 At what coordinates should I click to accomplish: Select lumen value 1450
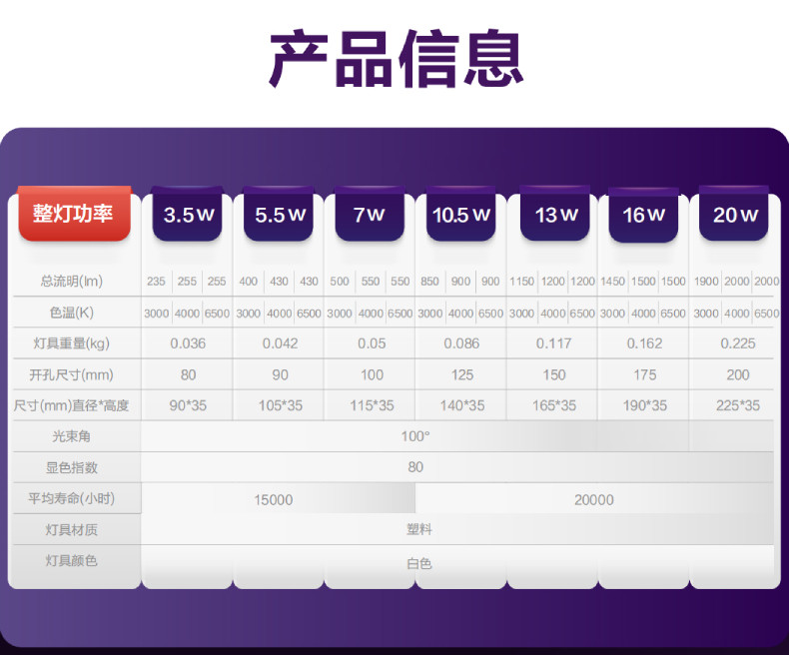tap(612, 282)
